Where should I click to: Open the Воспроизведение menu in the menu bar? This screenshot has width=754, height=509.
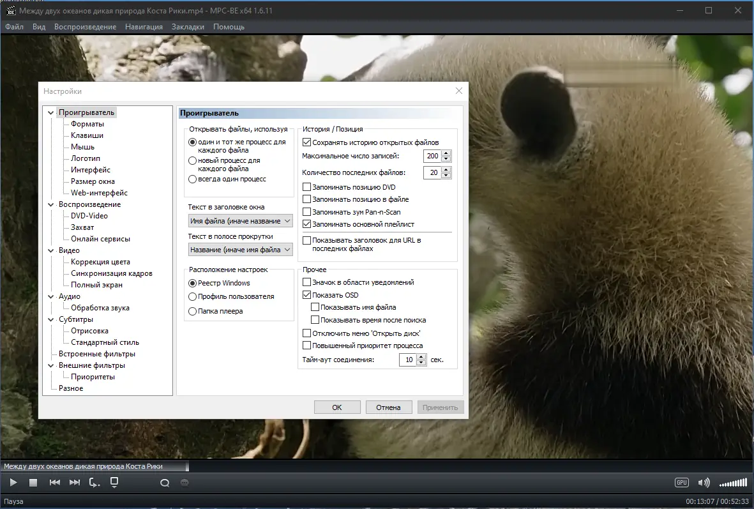(85, 27)
